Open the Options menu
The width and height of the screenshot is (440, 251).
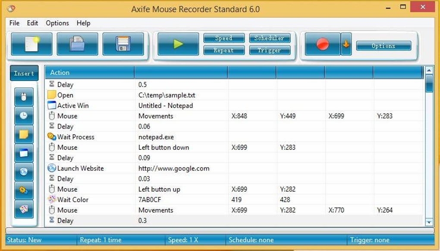pyautogui.click(x=57, y=23)
